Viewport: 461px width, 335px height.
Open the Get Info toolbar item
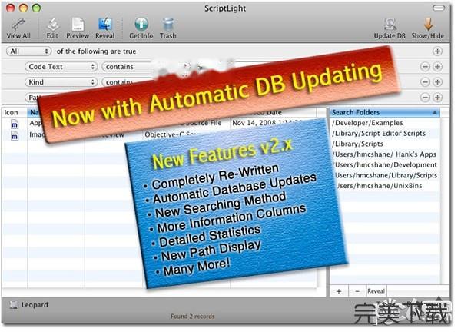coord(141,28)
